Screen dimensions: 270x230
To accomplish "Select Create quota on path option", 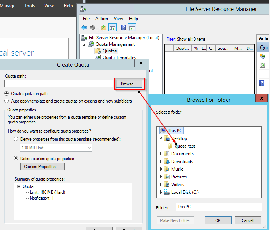I will [7, 94].
